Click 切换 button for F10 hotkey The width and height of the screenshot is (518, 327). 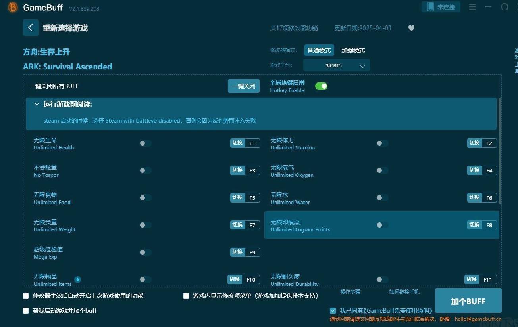point(235,279)
